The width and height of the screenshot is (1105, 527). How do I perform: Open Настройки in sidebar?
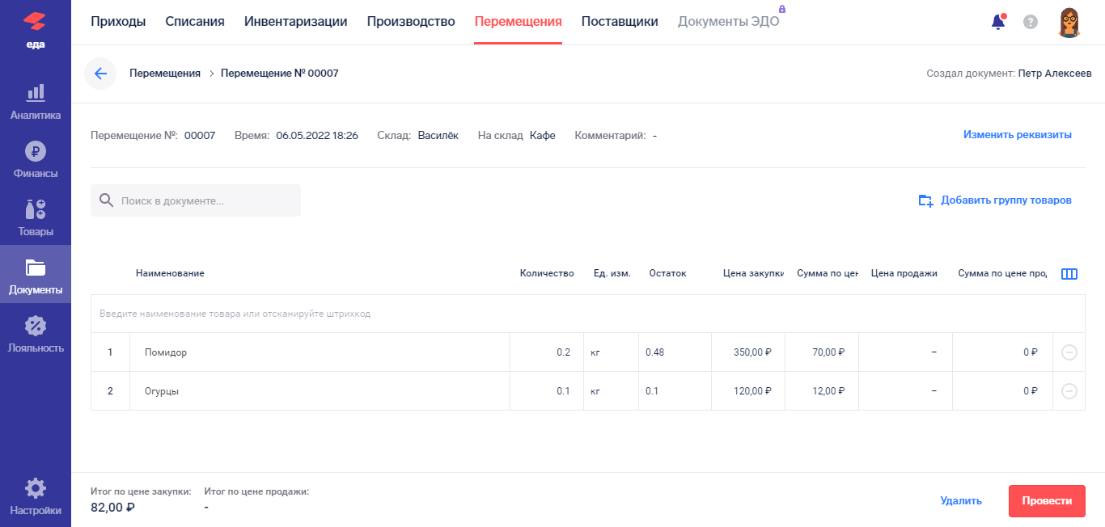[36, 497]
